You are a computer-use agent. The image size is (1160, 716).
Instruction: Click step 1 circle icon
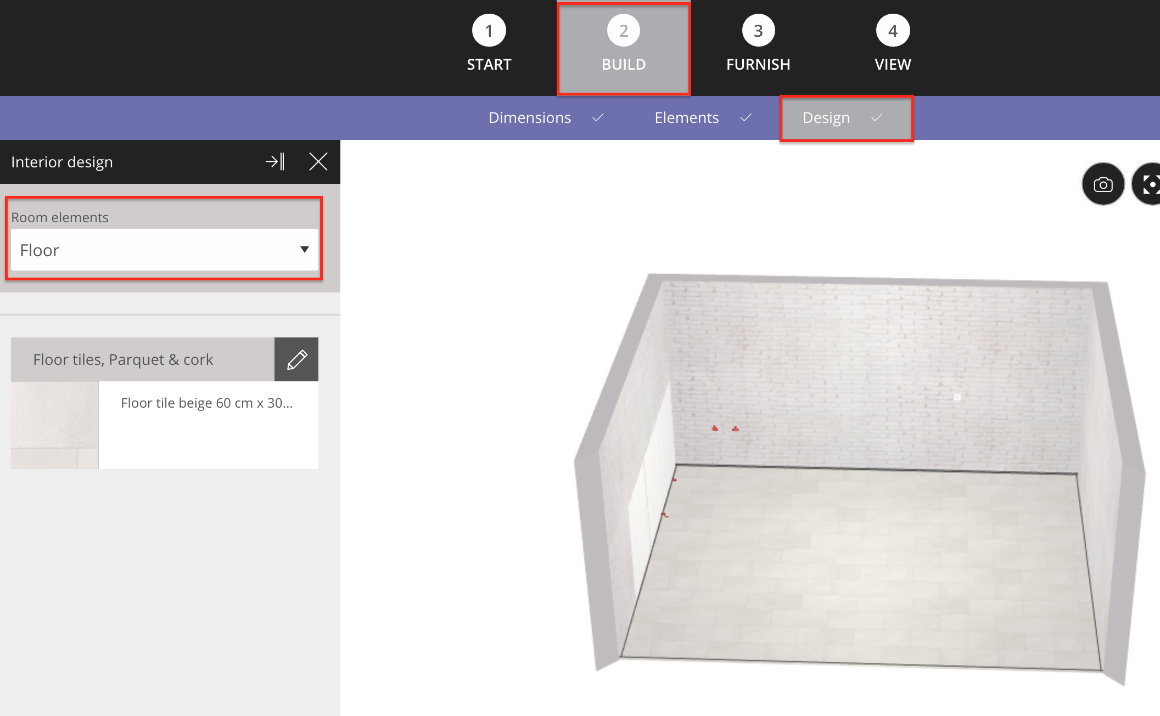click(x=489, y=31)
